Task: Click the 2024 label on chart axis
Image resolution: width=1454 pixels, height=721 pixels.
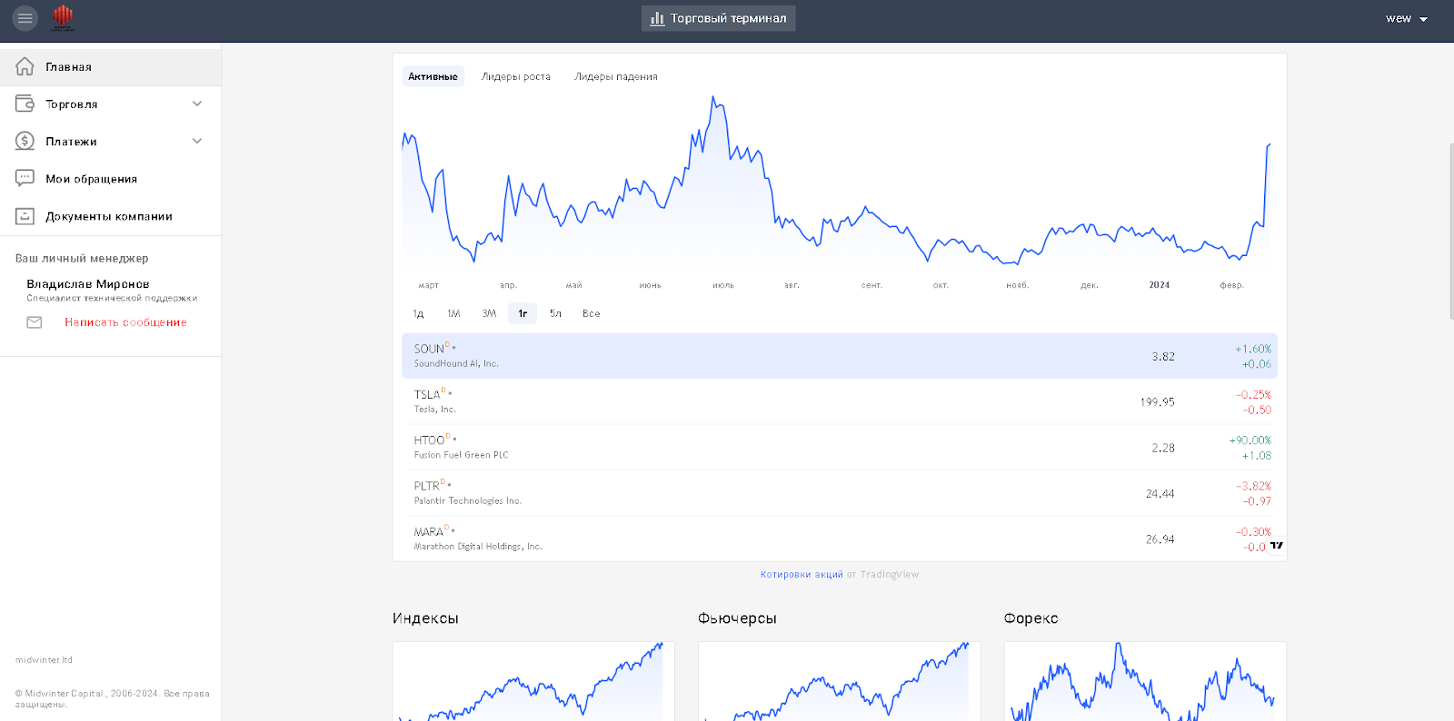Action: tap(1160, 285)
